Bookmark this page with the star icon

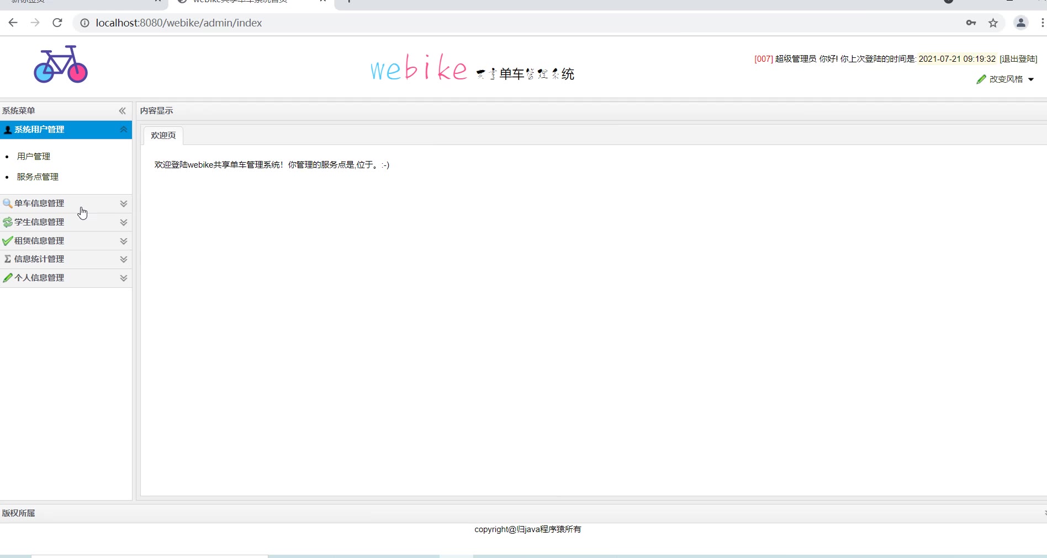[993, 23]
